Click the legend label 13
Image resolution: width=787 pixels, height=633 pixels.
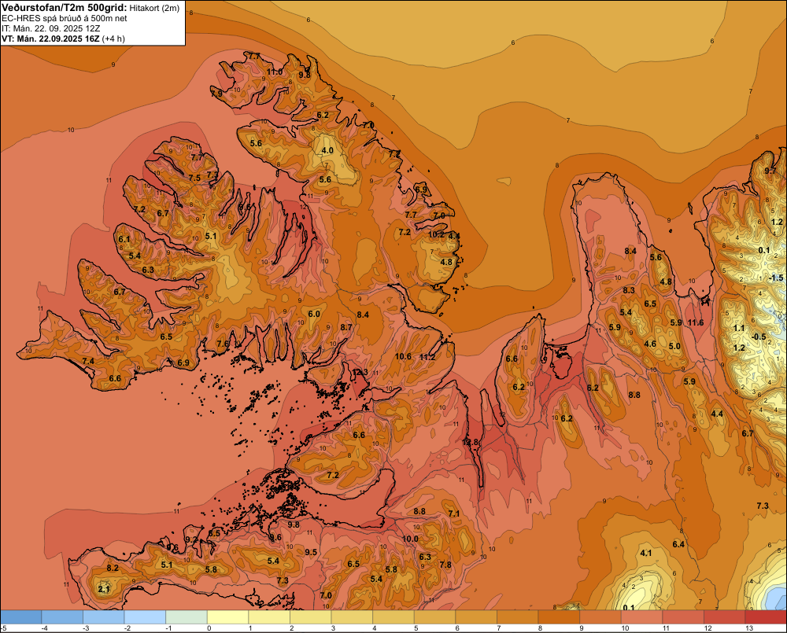[x=749, y=628]
